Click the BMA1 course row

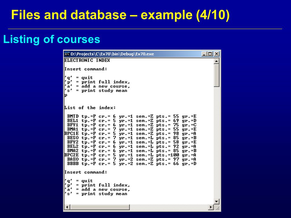(x=132, y=129)
